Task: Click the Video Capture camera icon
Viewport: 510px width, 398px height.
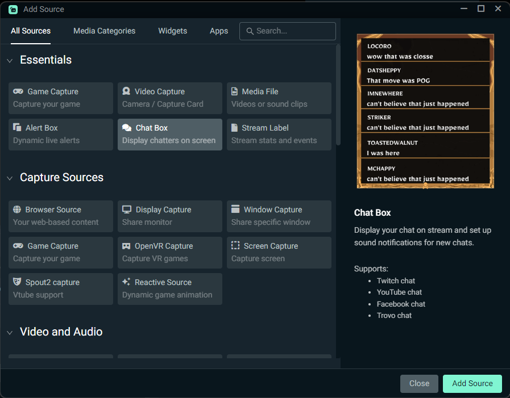Action: tap(125, 91)
